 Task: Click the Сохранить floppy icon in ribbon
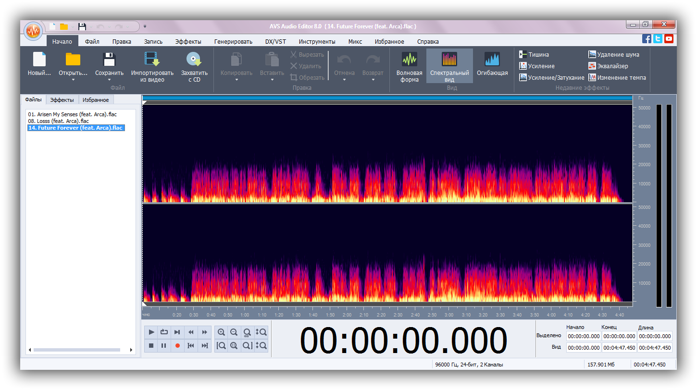tap(110, 59)
